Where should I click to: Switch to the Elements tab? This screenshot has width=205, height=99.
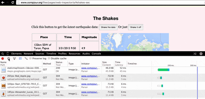pyautogui.click(x=16, y=54)
